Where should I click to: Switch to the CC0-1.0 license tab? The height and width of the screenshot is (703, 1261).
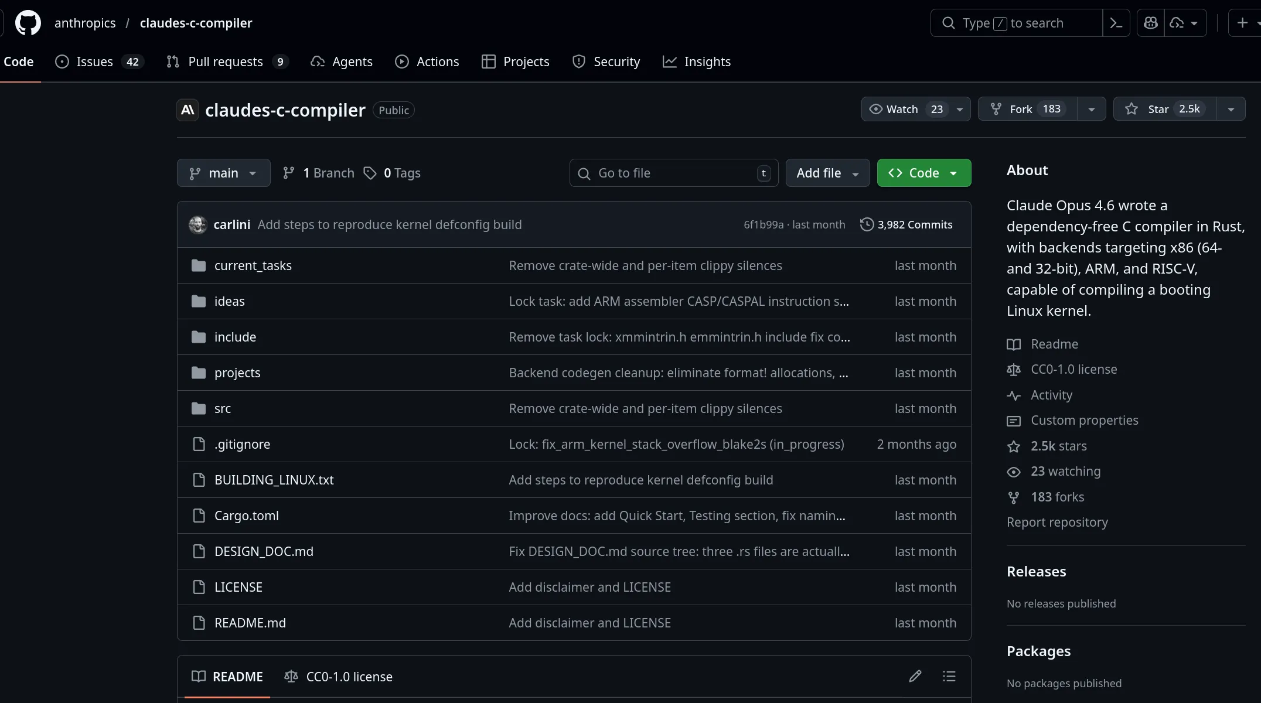(338, 677)
